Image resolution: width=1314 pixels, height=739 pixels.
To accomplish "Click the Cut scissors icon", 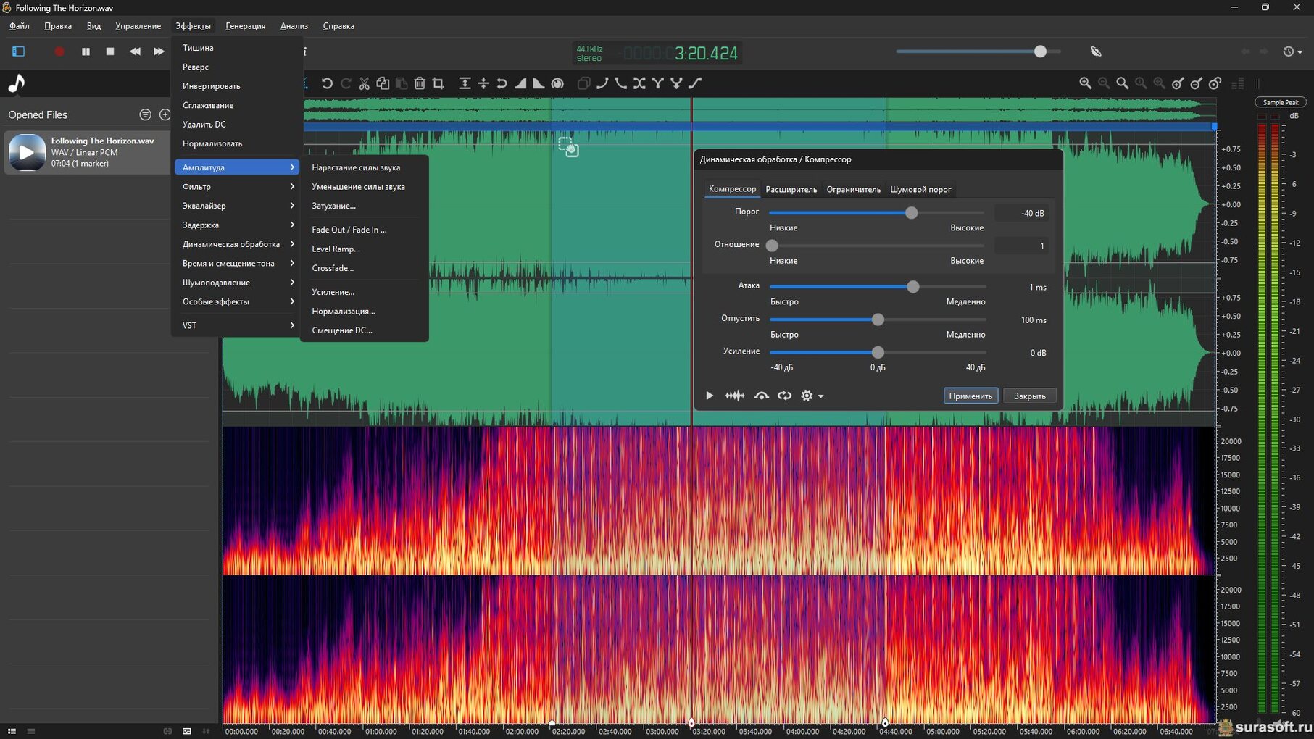I will pos(364,83).
